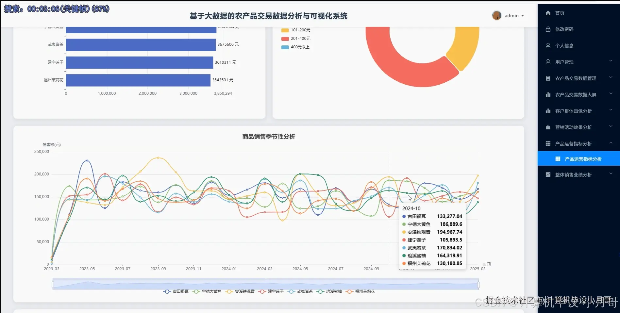Viewport: 620px width, 313px height.
Task: Toggle the 武夷岩茶 legend series
Action: click(x=300, y=291)
